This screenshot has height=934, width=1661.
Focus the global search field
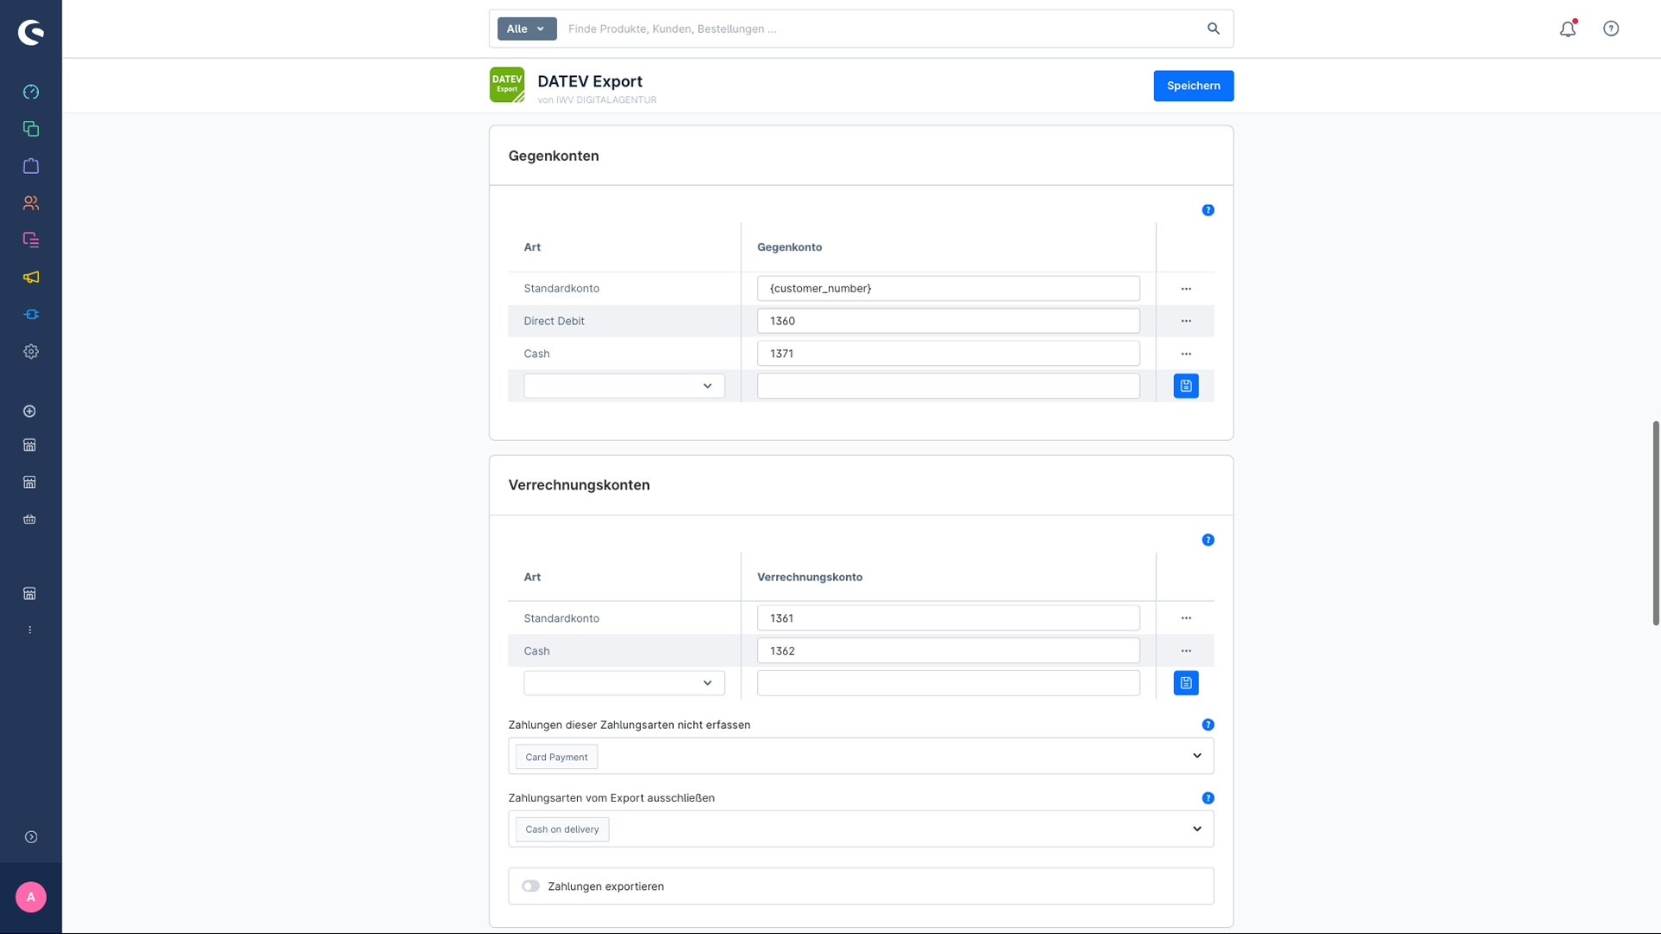[882, 29]
